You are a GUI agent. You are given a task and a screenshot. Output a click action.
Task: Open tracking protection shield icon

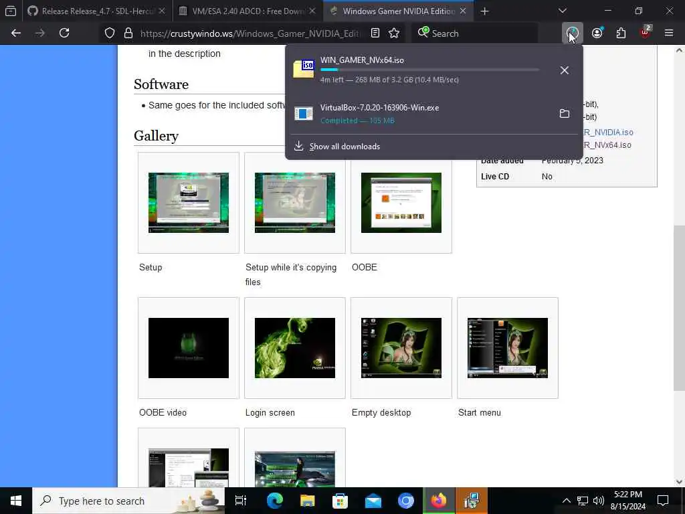coord(110,33)
